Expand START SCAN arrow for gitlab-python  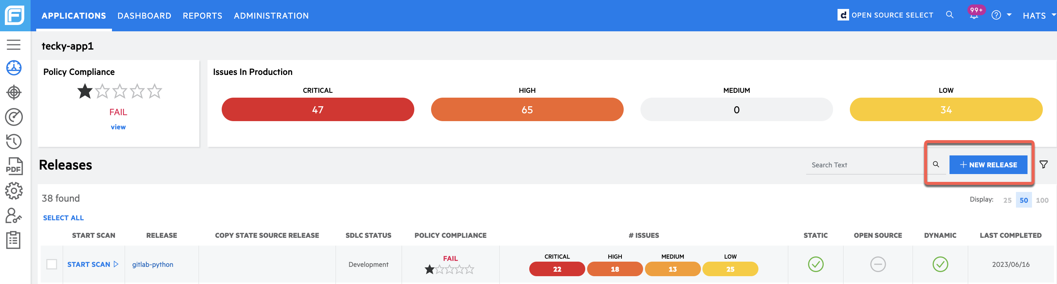tap(116, 264)
